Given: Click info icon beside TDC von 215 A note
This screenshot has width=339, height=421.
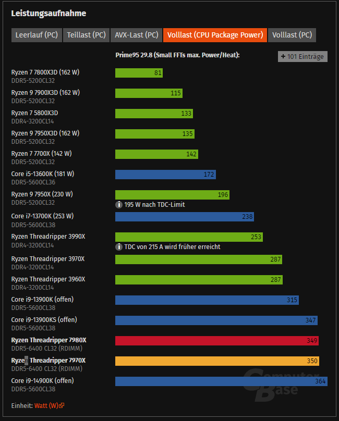Looking at the screenshot, I should pyautogui.click(x=119, y=247).
